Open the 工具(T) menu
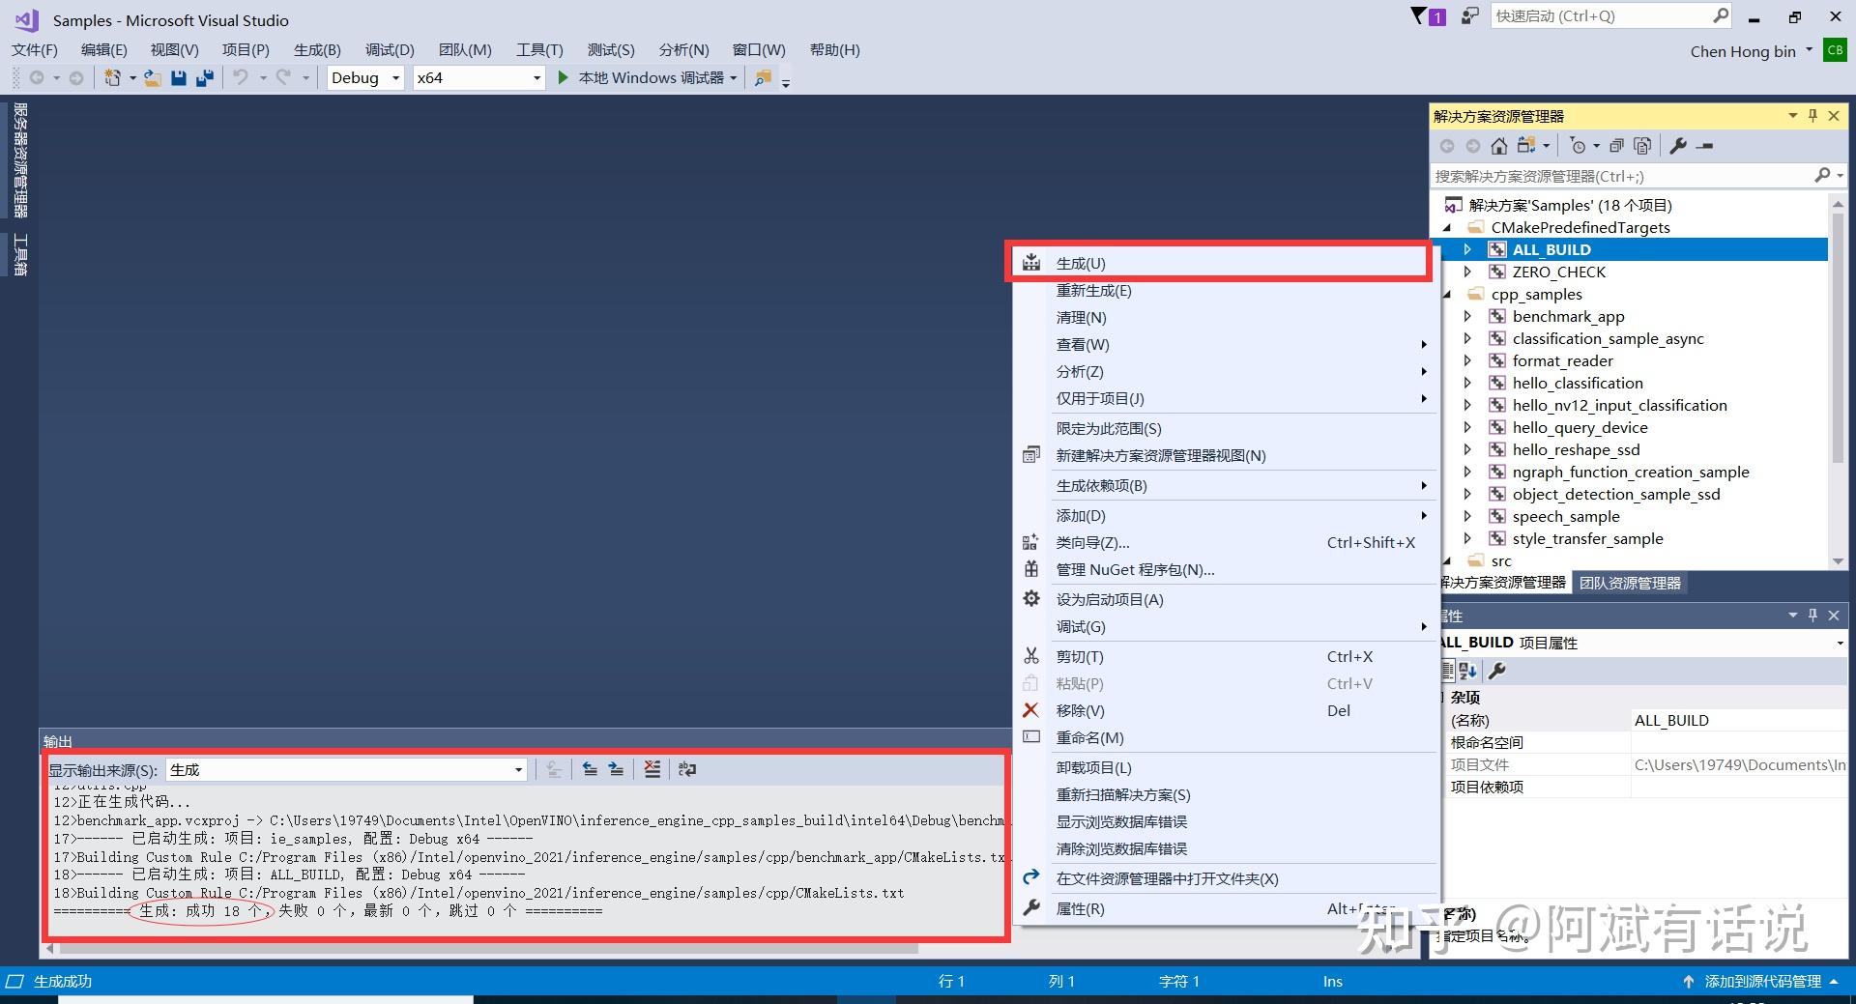 pyautogui.click(x=539, y=50)
